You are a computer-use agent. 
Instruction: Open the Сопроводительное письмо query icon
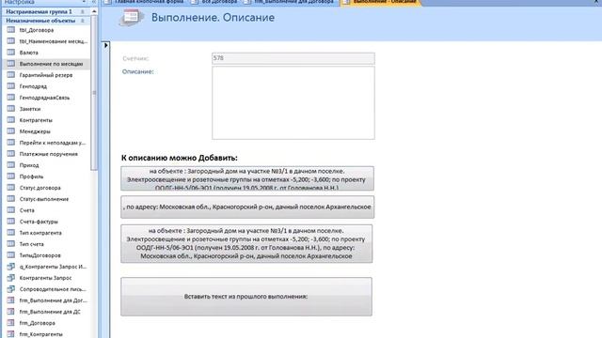coord(11,289)
